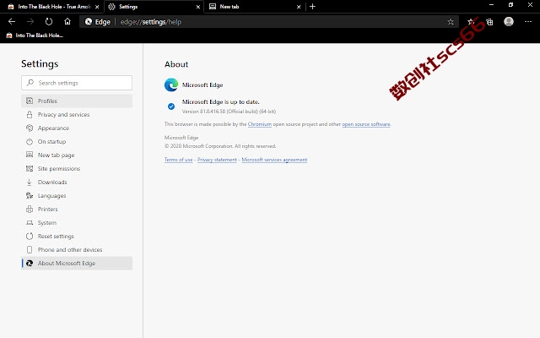
Task: Open Profiles settings
Action: [77, 101]
